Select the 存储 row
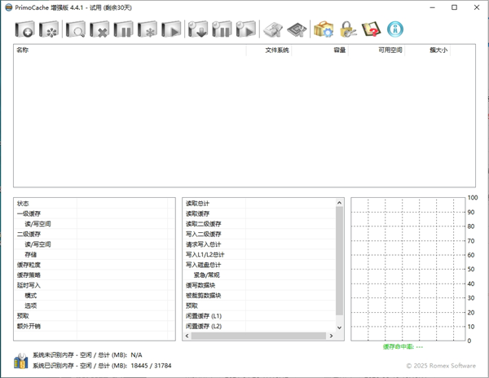Screen dimensions: 489x378 pos(95,255)
